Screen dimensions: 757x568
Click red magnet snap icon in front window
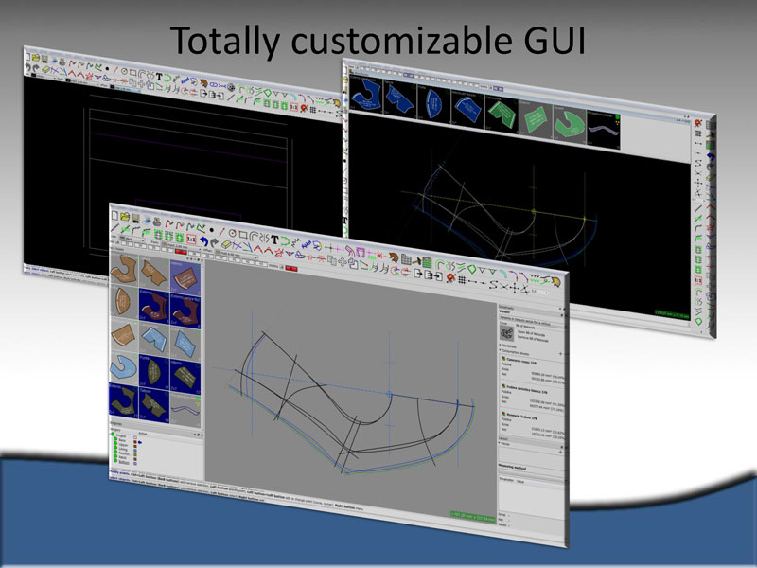tap(450, 277)
